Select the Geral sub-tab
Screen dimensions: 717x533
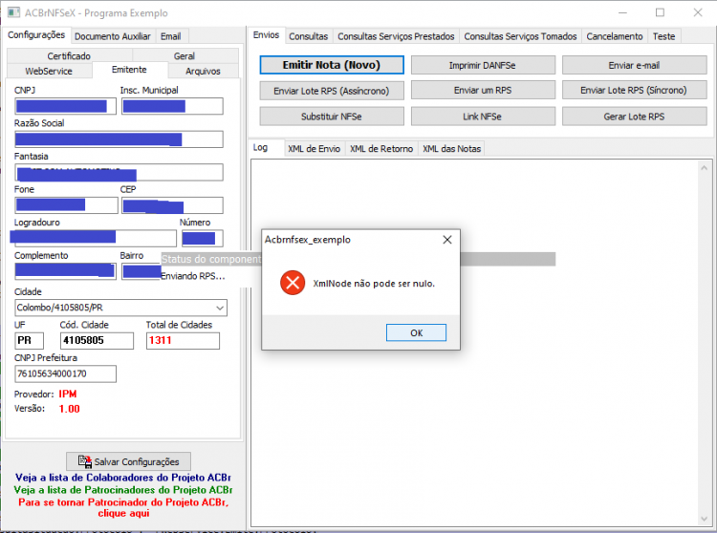pos(185,55)
